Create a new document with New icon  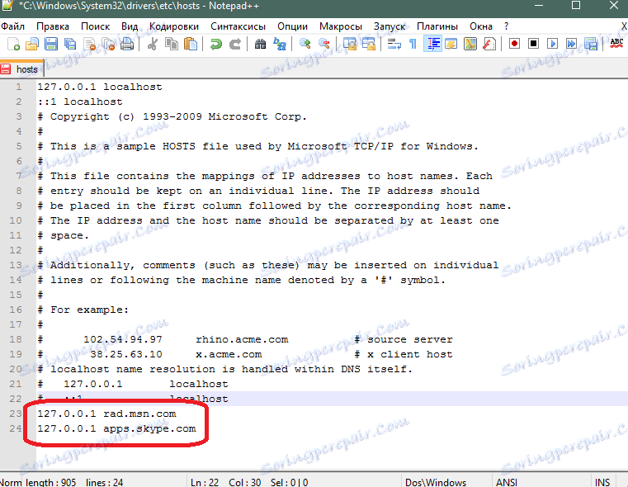pos(14,44)
